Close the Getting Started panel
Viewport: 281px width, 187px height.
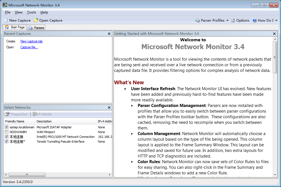pyautogui.click(x=275, y=34)
